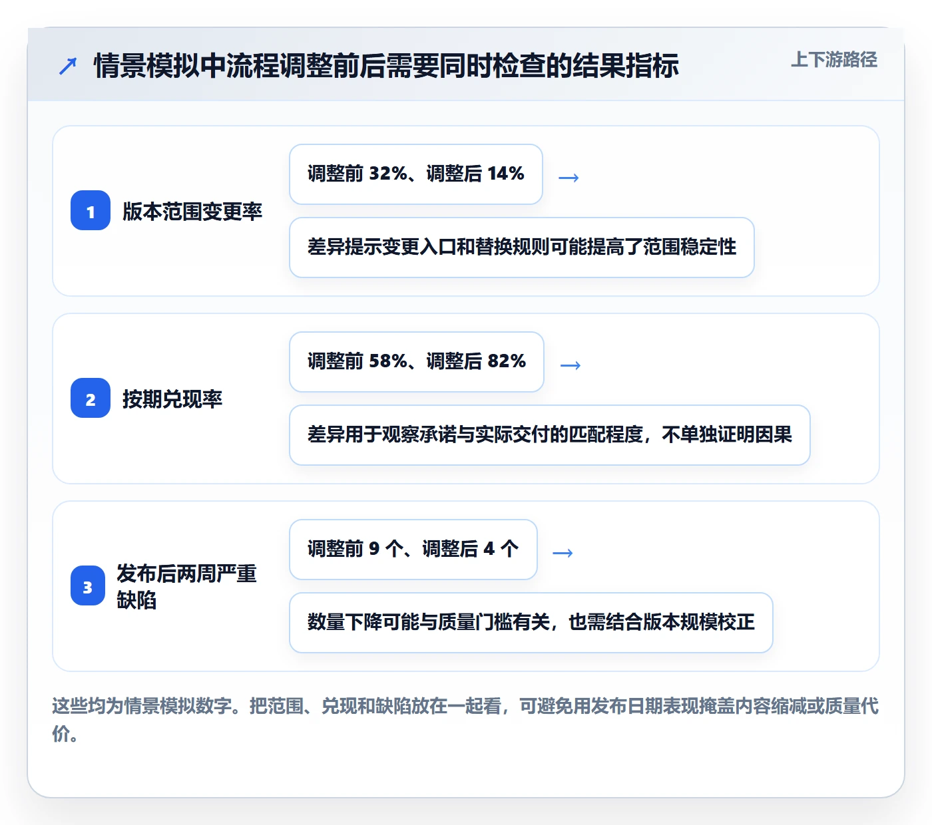Click the 版本范围变更率 label
Image resolution: width=932 pixels, height=825 pixels.
tap(192, 212)
